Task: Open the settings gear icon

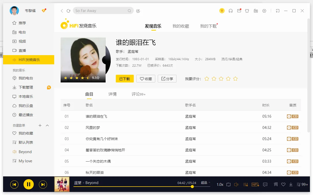Action: (x=264, y=11)
